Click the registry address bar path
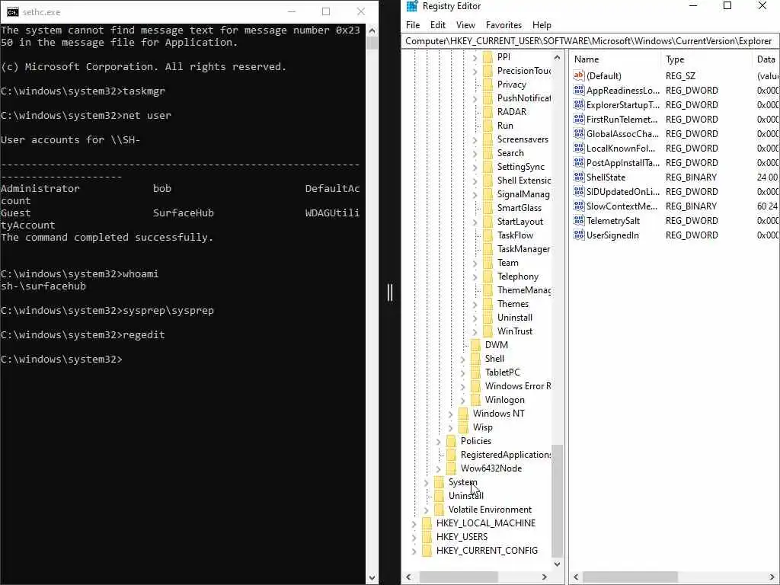Viewport: 780px width, 585px height. pos(589,41)
